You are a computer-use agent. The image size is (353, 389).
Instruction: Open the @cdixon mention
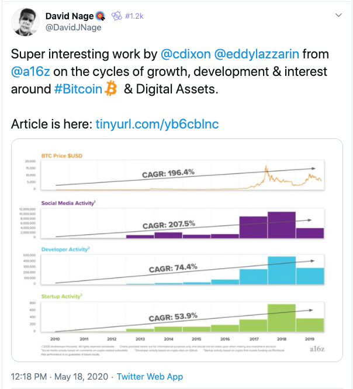pyautogui.click(x=186, y=54)
